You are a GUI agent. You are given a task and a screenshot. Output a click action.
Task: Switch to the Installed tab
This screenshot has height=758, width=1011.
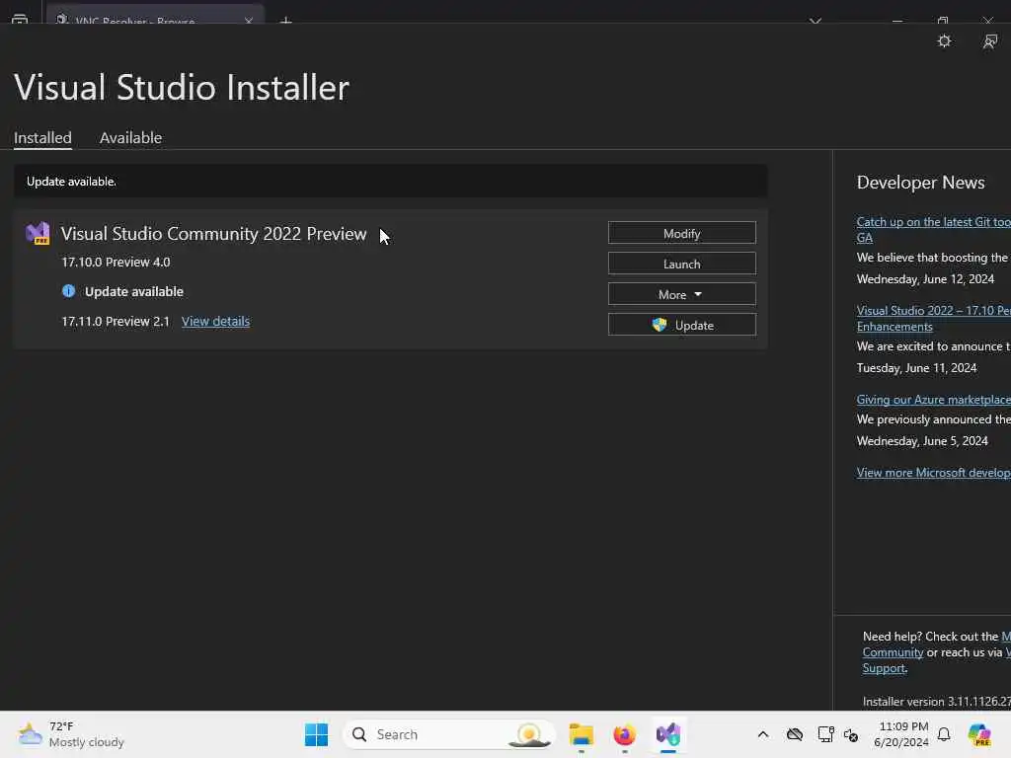click(42, 137)
